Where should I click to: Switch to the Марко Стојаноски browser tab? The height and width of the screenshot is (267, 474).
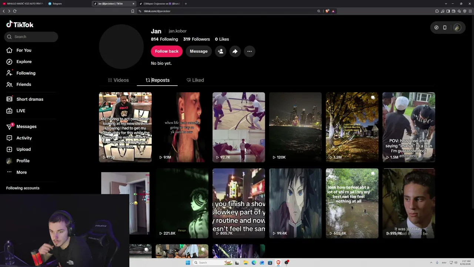[x=160, y=4]
